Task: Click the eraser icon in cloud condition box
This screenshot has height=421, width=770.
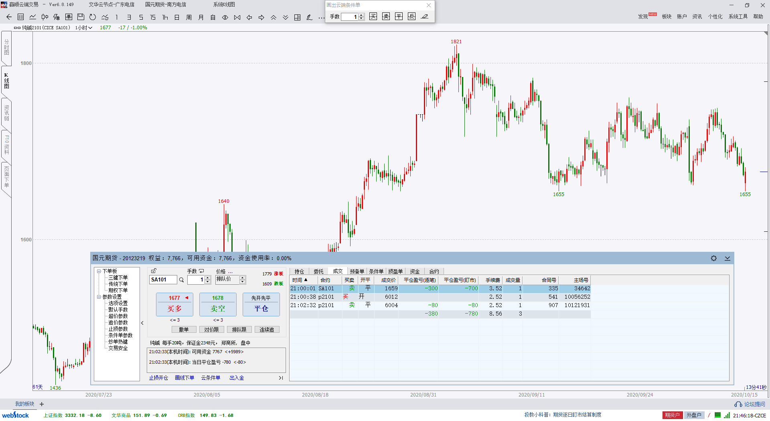Action: [425, 16]
